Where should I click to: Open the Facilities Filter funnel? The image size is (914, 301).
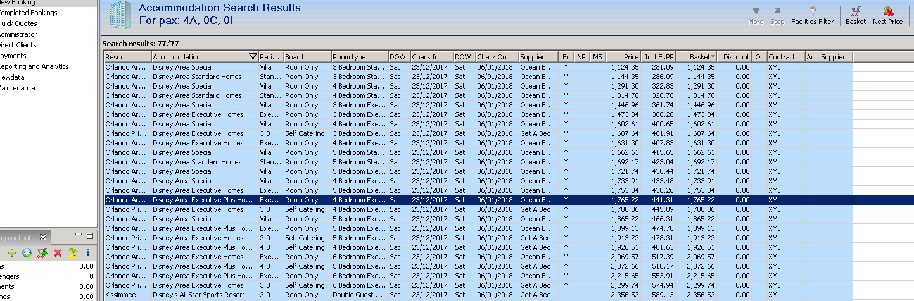pos(813,16)
